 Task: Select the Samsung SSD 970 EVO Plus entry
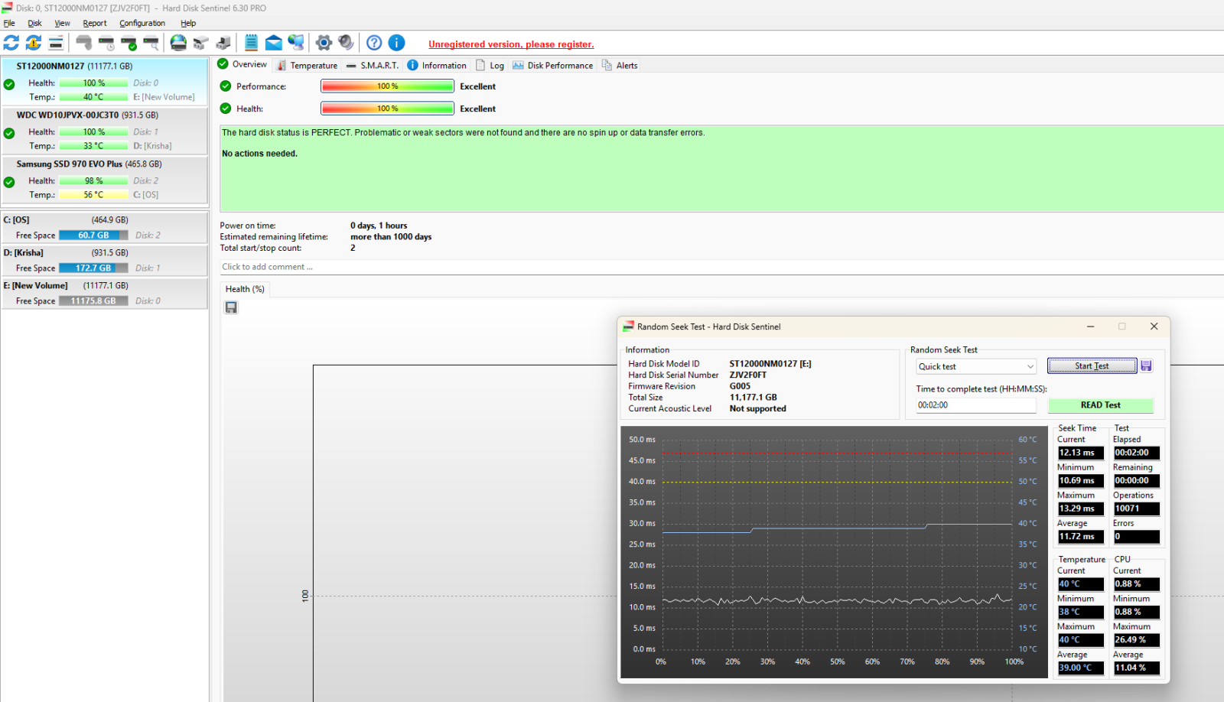click(105, 180)
